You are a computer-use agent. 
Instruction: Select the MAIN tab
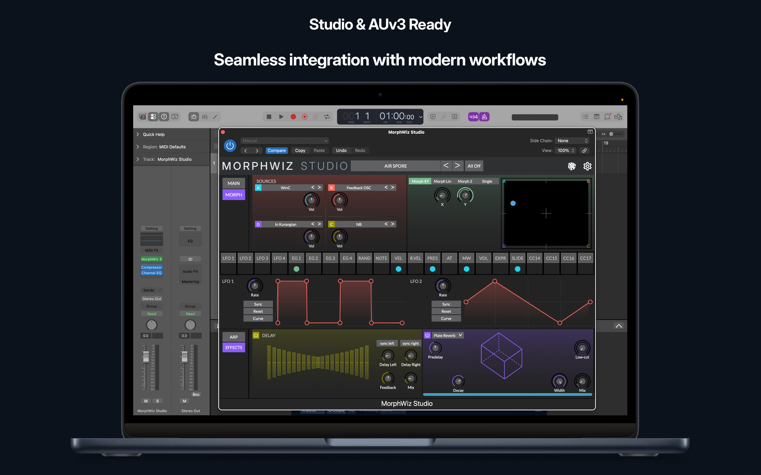234,183
